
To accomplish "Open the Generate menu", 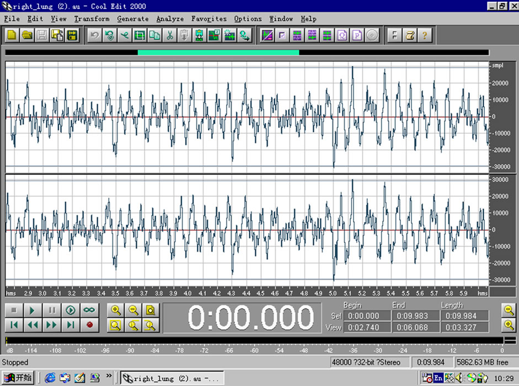I will [x=133, y=19].
